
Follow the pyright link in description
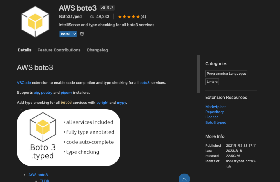pyautogui.click(x=102, y=103)
